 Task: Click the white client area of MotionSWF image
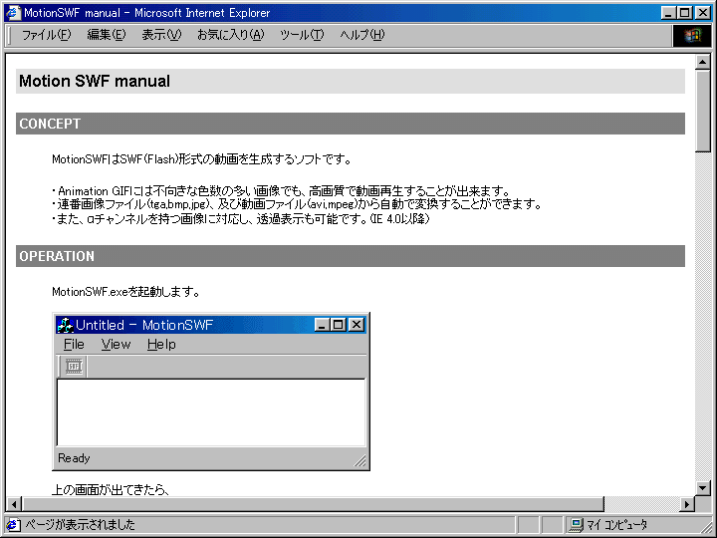click(x=211, y=412)
